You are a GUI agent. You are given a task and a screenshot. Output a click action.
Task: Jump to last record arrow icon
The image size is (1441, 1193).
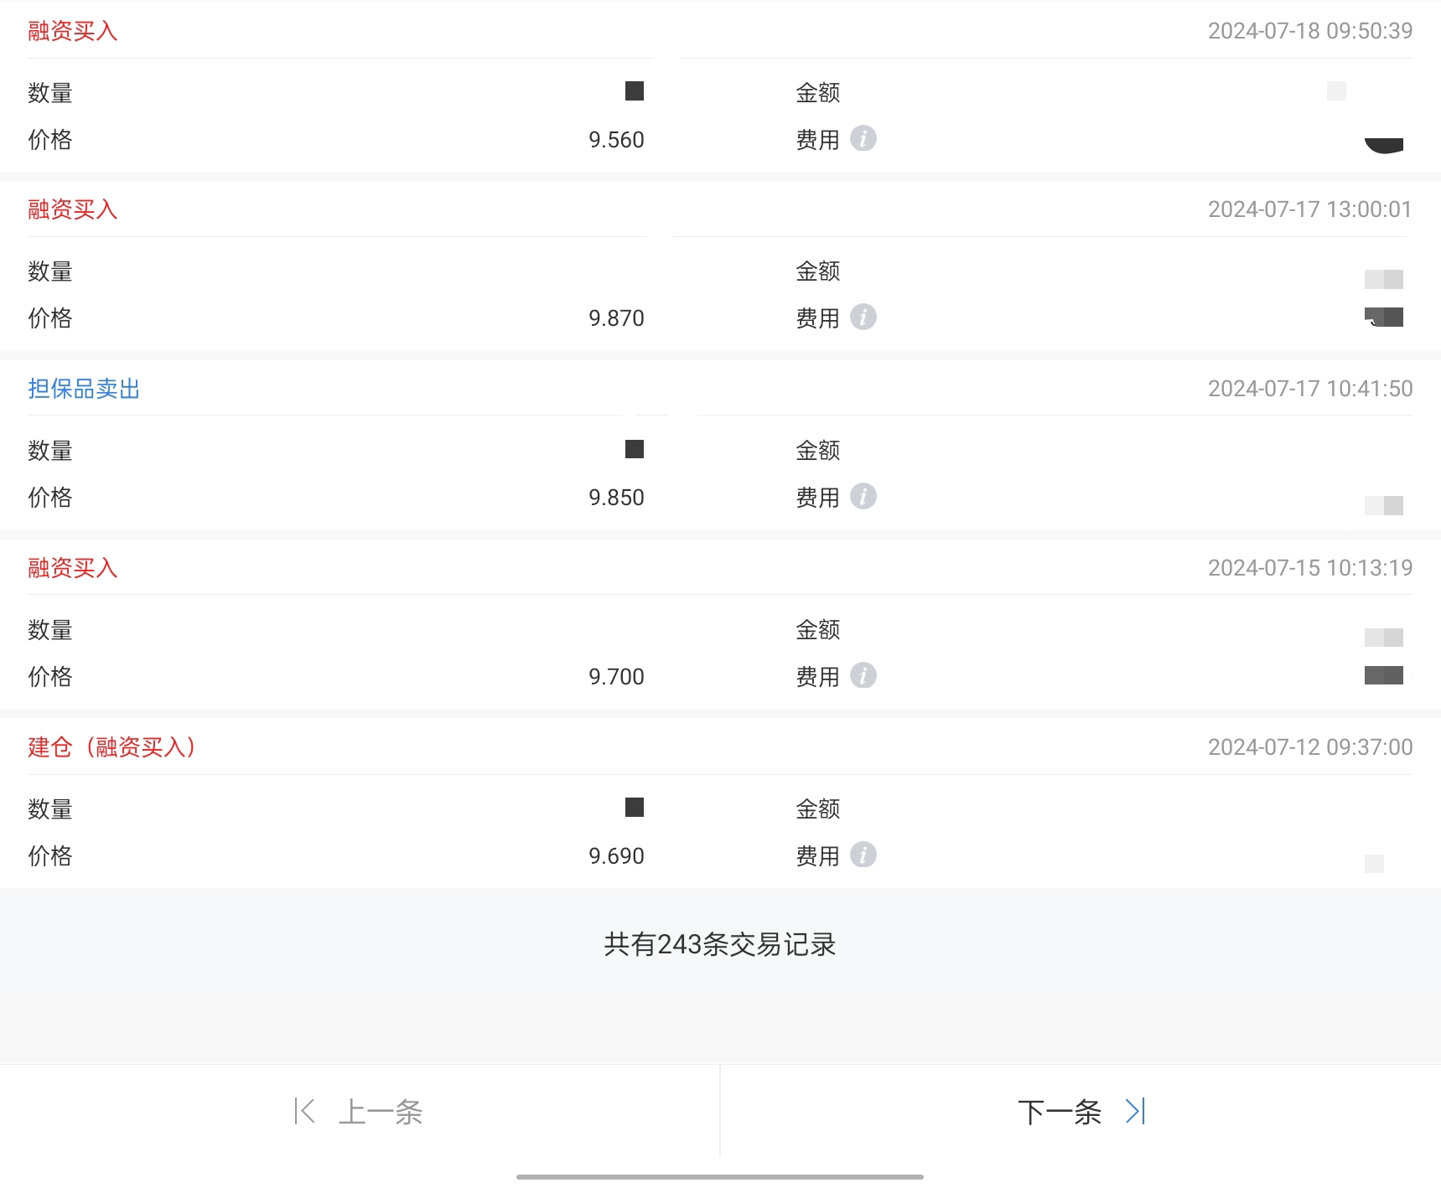pyautogui.click(x=1136, y=1112)
